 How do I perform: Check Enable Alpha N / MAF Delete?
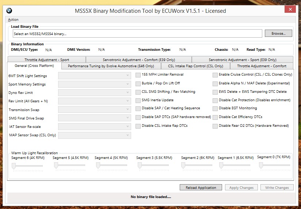pyautogui.click(x=215, y=84)
